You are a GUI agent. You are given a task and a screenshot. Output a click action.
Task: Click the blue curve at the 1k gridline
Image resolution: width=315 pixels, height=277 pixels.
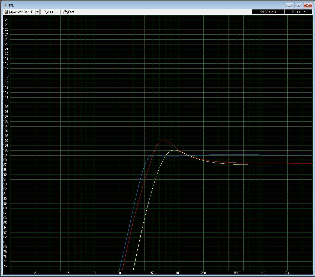coord(262,154)
